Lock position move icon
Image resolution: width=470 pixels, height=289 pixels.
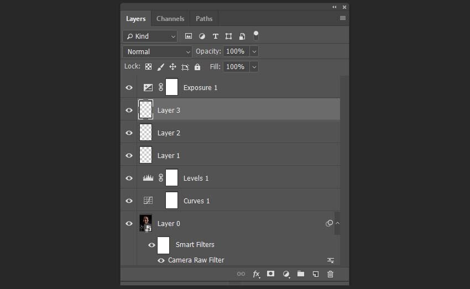tap(173, 67)
